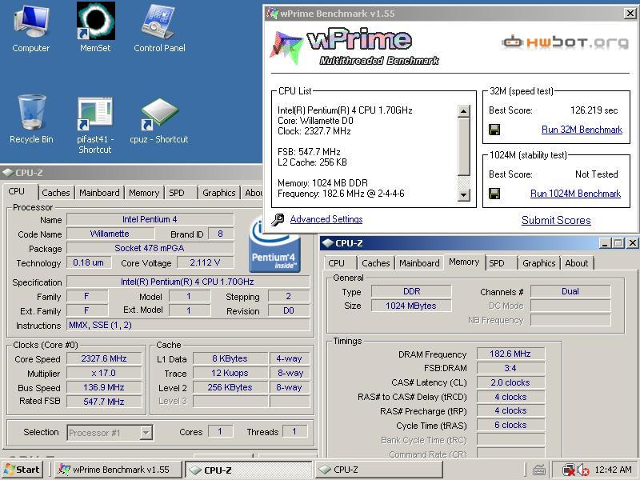Viewport: 640px width, 480px height.
Task: Launch the MemSet shortcut
Action: (x=95, y=29)
